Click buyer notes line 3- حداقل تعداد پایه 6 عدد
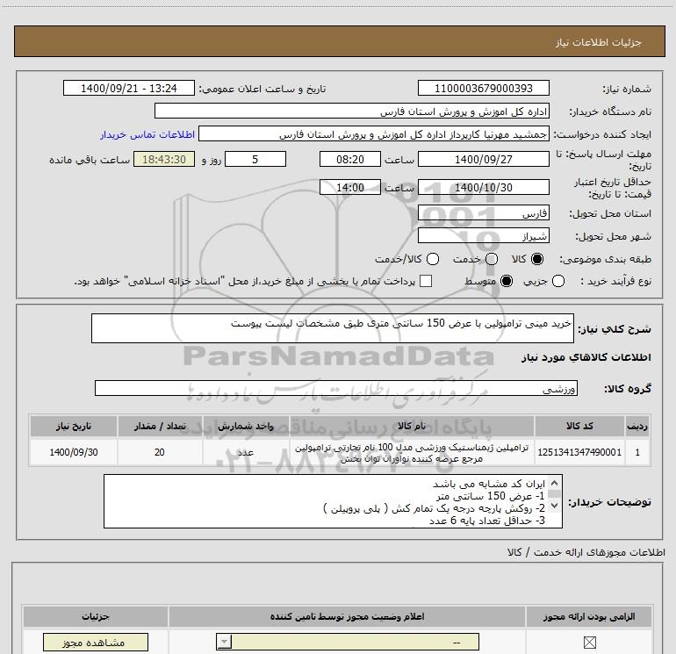This screenshot has height=654, width=676. pyautogui.click(x=486, y=521)
